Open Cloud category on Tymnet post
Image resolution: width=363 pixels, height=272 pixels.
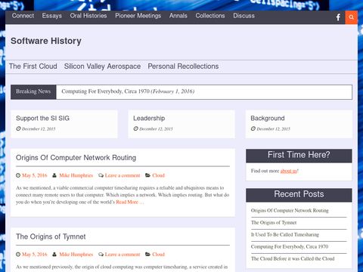click(158, 255)
